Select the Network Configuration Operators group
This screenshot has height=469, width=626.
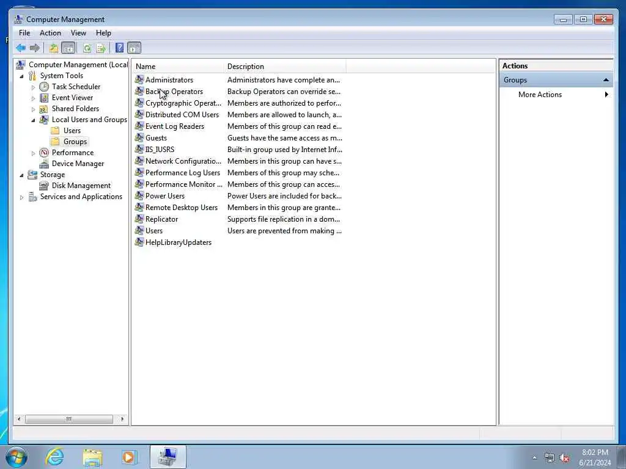(183, 161)
